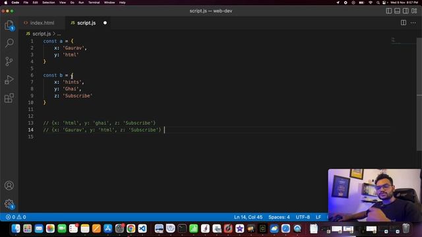
Task: Place cursor on 'Subscribe' on line 9
Action: click(x=78, y=95)
